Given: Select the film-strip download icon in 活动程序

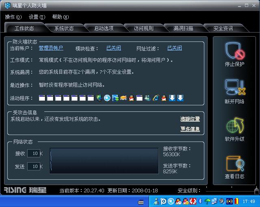Looking at the screenshot, I should click(x=115, y=98).
